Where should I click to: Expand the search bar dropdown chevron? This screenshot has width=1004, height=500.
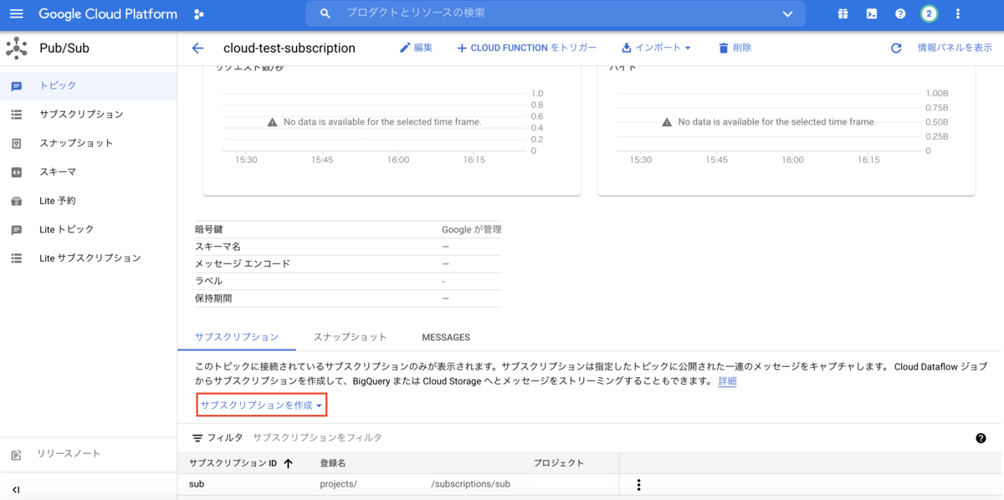pos(786,13)
